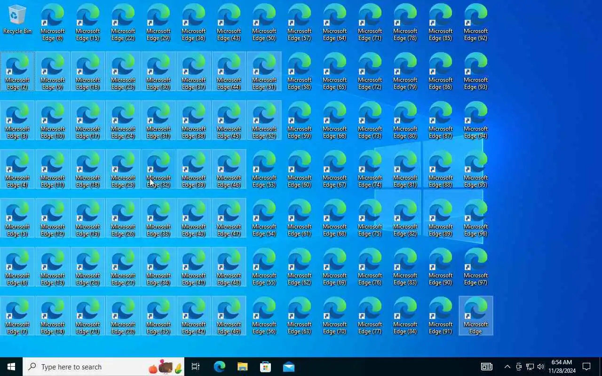The width and height of the screenshot is (602, 376).
Task: Click the Microsoft Edge (59) shortcut
Action: coord(300,120)
